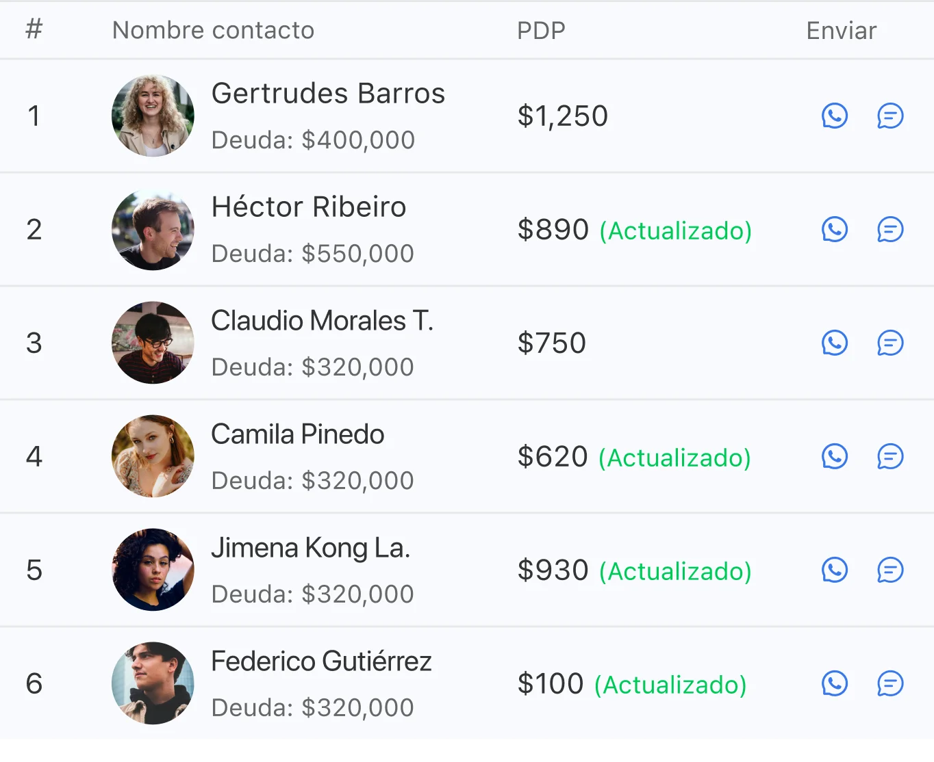
Task: Open chat message for Claudio Morales T.
Action: point(890,343)
